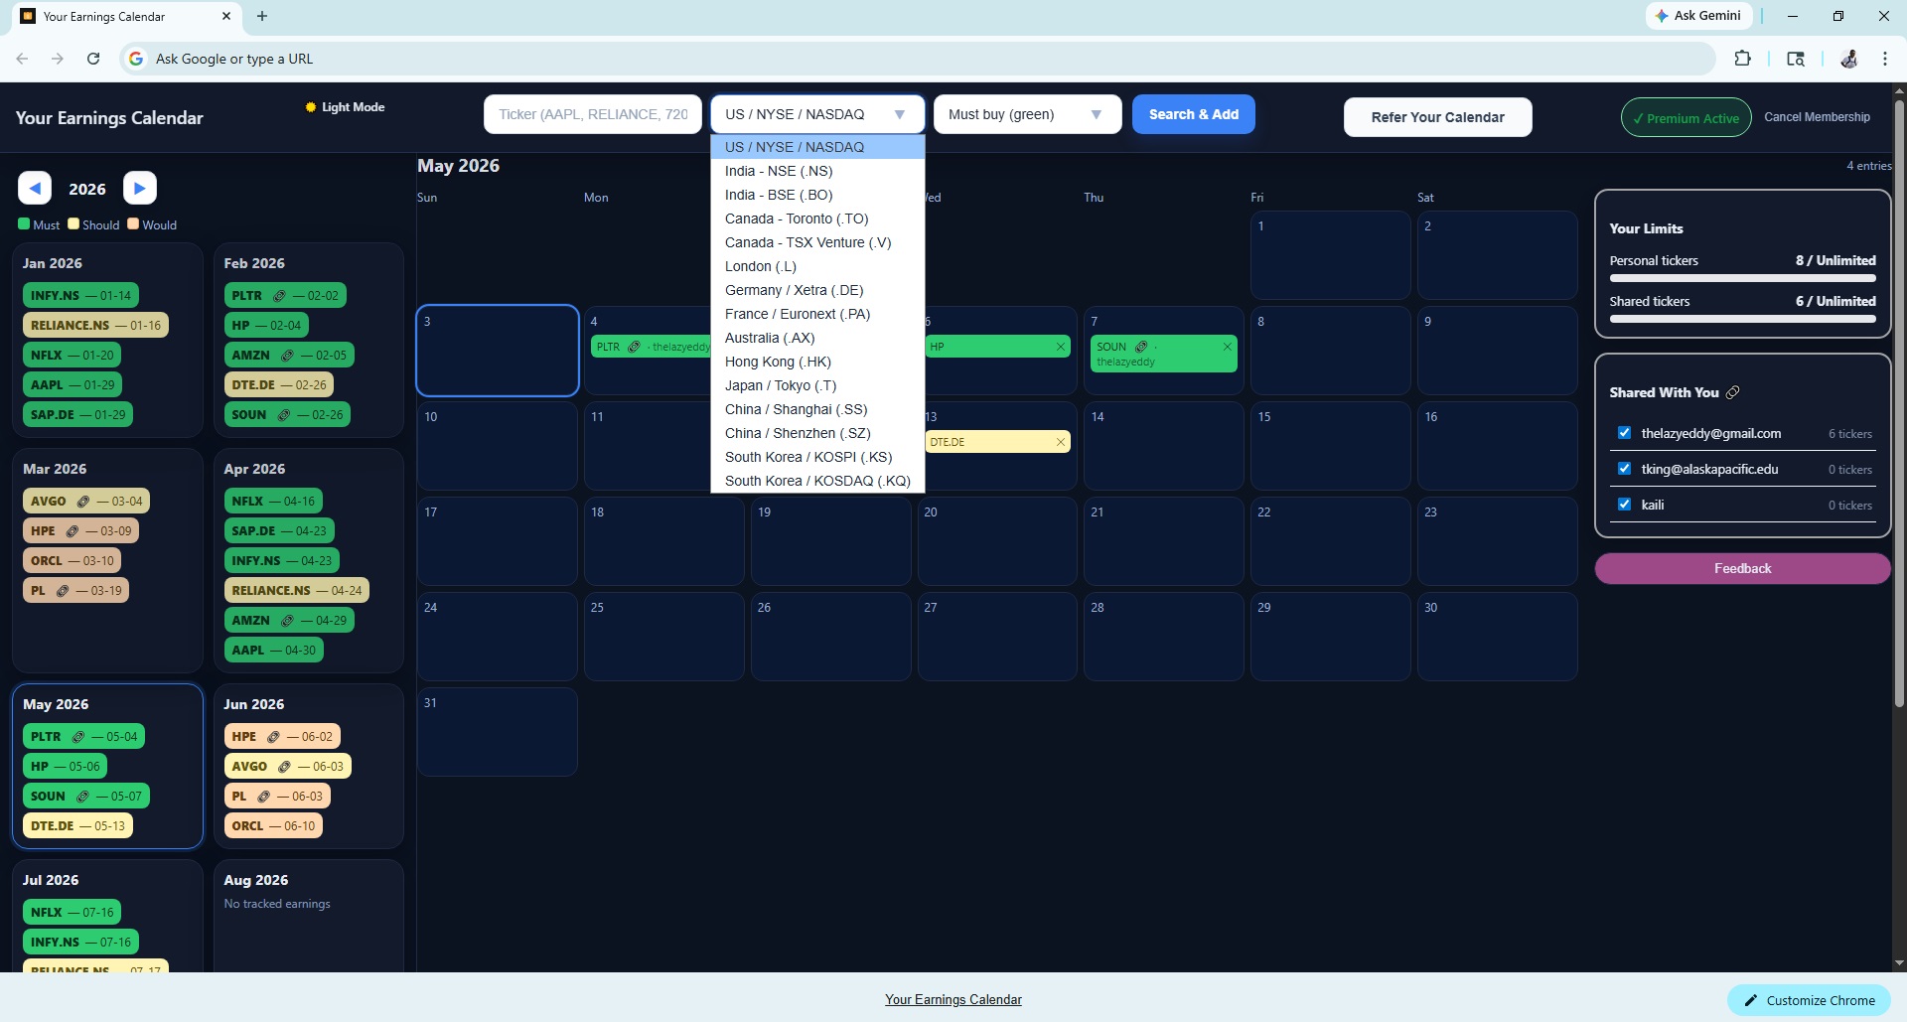Go to next year arrow button
1907x1022 pixels.
pos(140,188)
